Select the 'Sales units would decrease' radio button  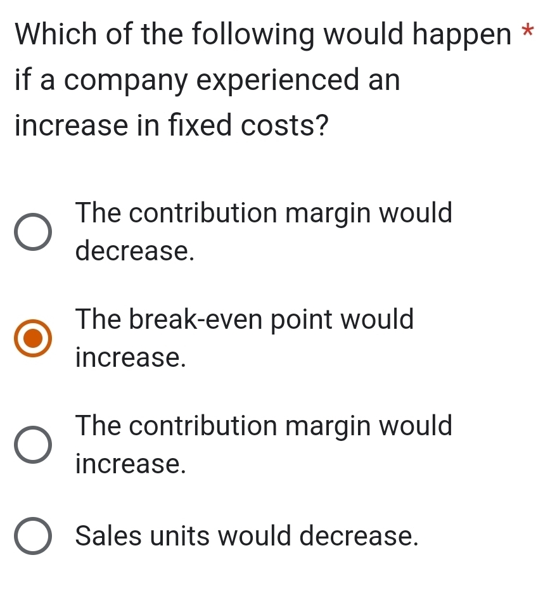point(33,535)
